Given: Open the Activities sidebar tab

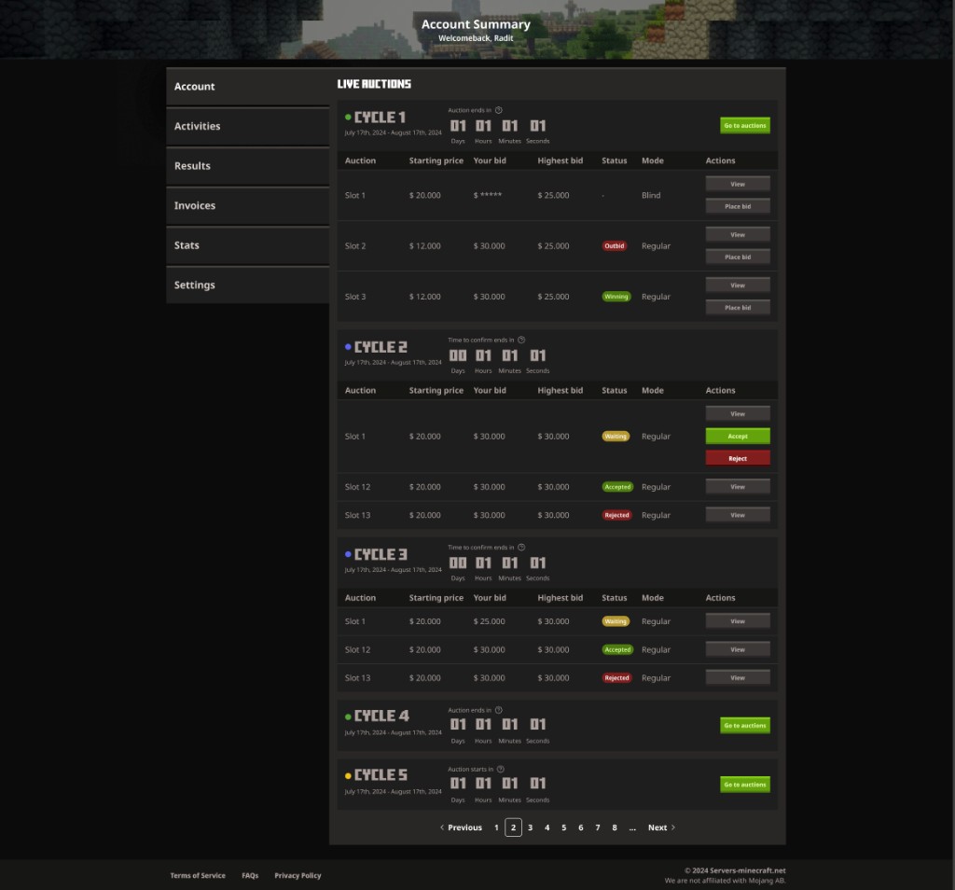Looking at the screenshot, I should click(248, 126).
